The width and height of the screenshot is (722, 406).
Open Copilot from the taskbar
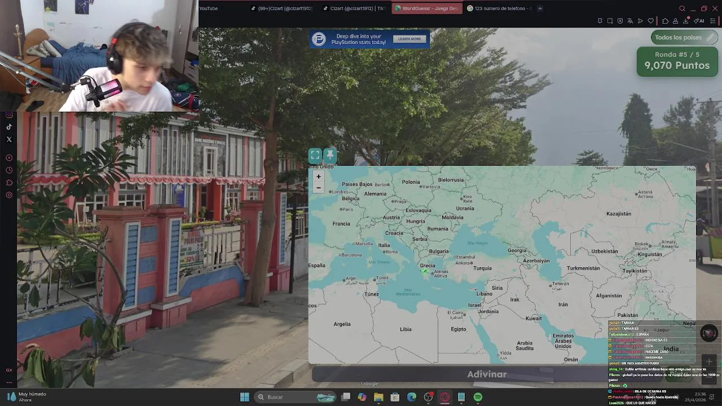click(362, 397)
